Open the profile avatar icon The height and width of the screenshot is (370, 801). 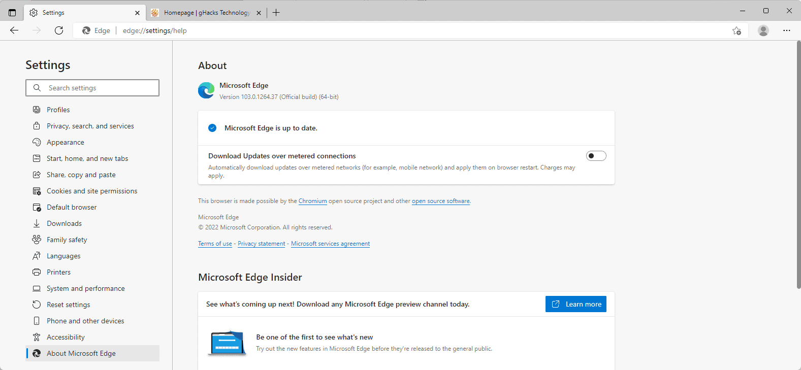763,30
